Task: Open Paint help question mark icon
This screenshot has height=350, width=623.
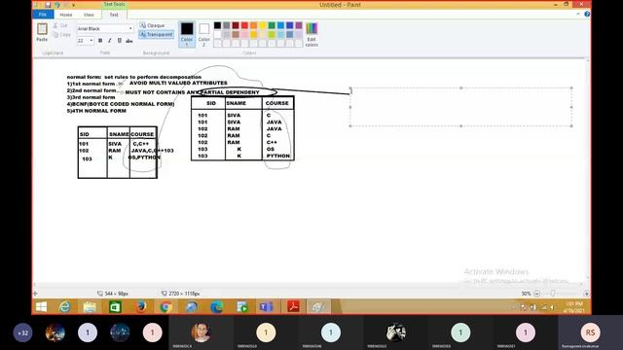Action: pos(587,14)
